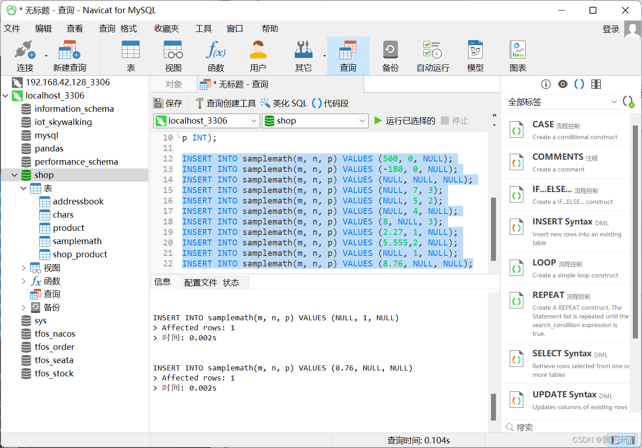Expand the 函数 (Functions) node in tree
The height and width of the screenshot is (448, 642).
(24, 281)
